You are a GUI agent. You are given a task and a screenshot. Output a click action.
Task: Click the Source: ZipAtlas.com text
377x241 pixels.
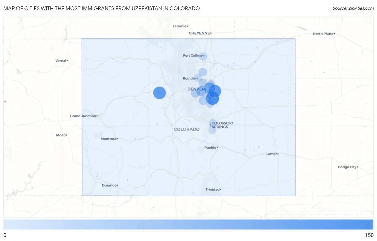coord(353,8)
